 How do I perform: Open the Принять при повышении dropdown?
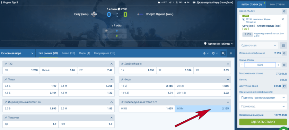tap(263, 98)
